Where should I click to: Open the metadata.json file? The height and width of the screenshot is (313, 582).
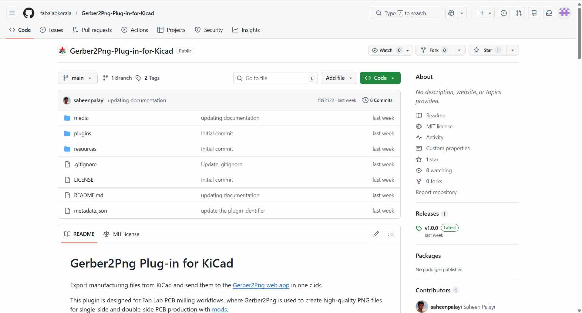[x=91, y=210]
